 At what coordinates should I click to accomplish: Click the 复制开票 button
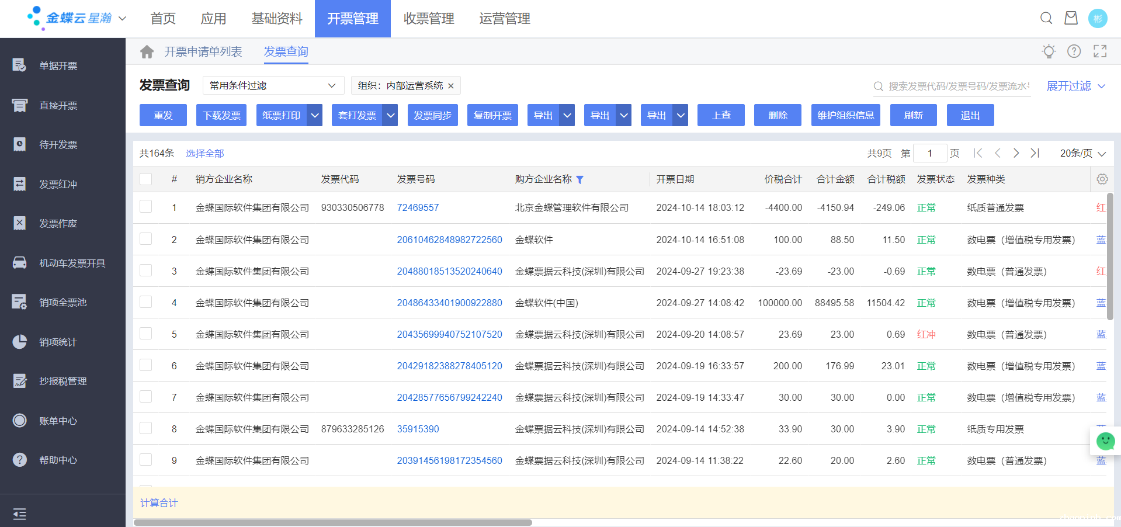pyautogui.click(x=492, y=115)
